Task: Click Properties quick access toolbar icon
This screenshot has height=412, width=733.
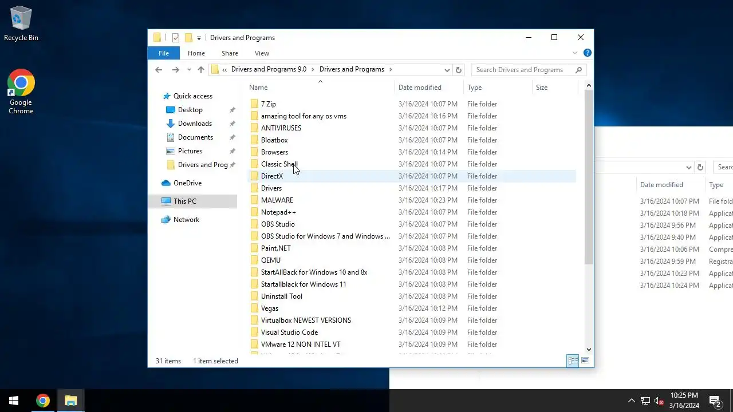Action: point(176,38)
